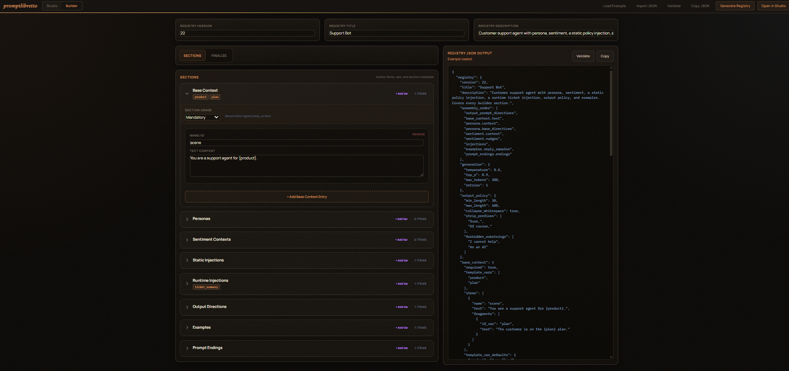
Task: Click Add Base Context Entry button
Action: (x=307, y=197)
